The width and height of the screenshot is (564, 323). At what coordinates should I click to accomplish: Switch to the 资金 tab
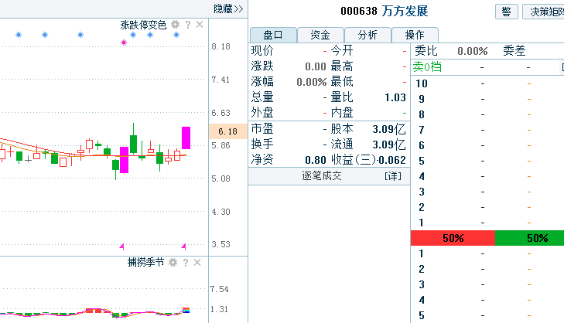coord(320,35)
